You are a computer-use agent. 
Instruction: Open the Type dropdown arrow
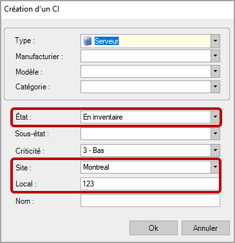click(x=215, y=41)
